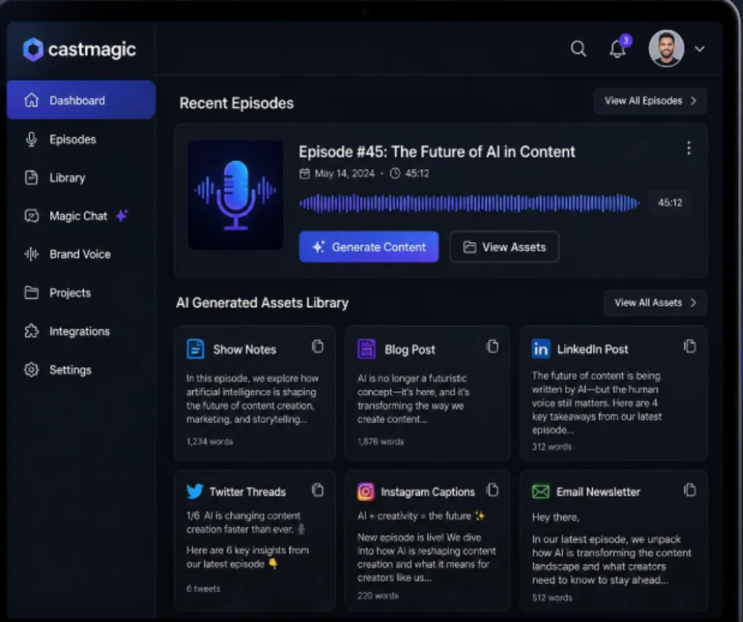
Task: Click the Blog Post purple icon
Action: tap(366, 349)
